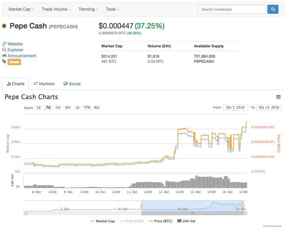Click the tag icon beside Asset
This screenshot has width=286, height=227.
point(4,62)
